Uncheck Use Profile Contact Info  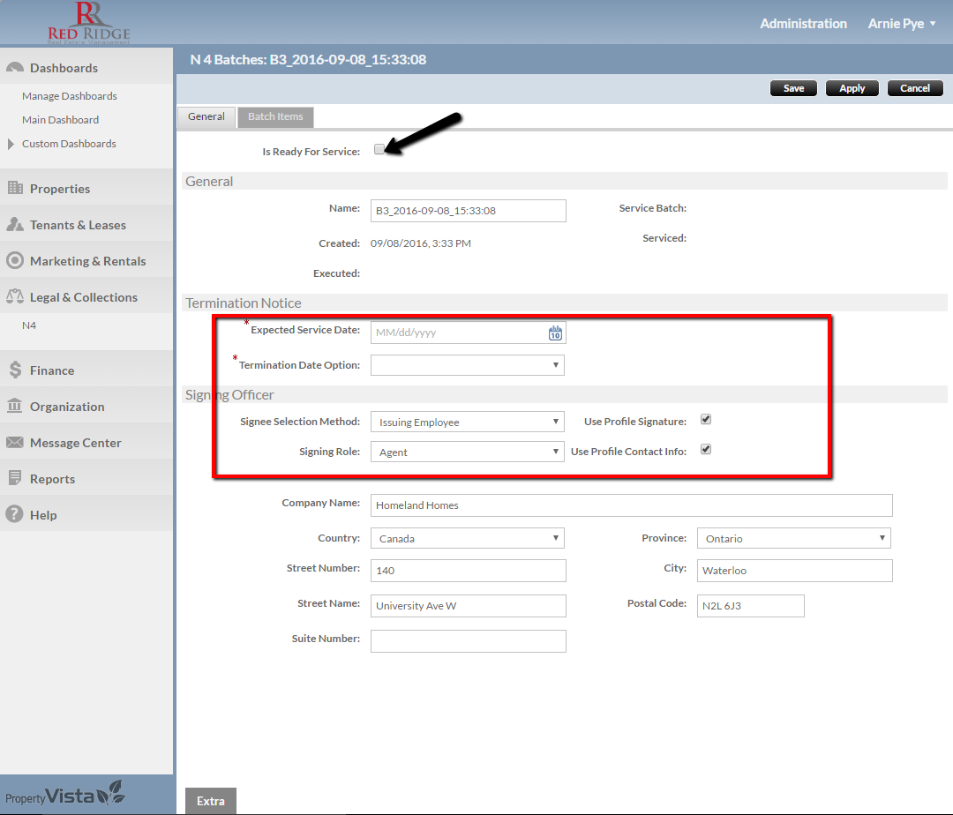pos(705,450)
